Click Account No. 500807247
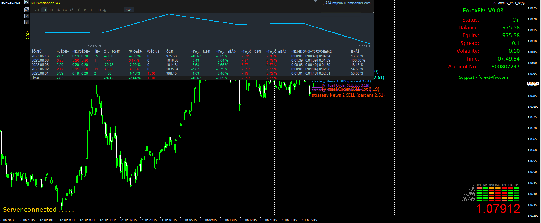 tap(506, 67)
